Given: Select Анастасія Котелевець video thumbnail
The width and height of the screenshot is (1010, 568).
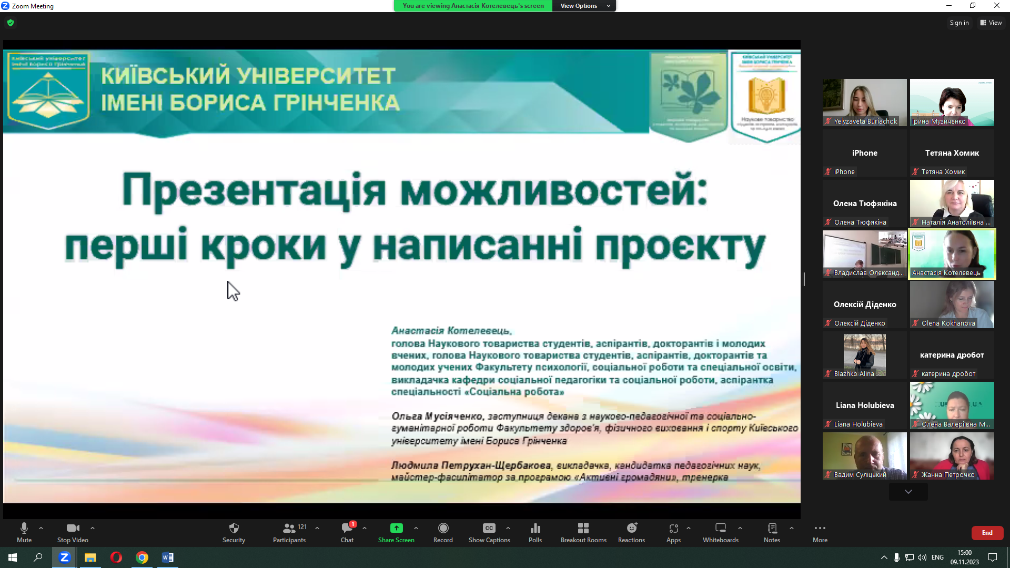Looking at the screenshot, I should (x=952, y=253).
